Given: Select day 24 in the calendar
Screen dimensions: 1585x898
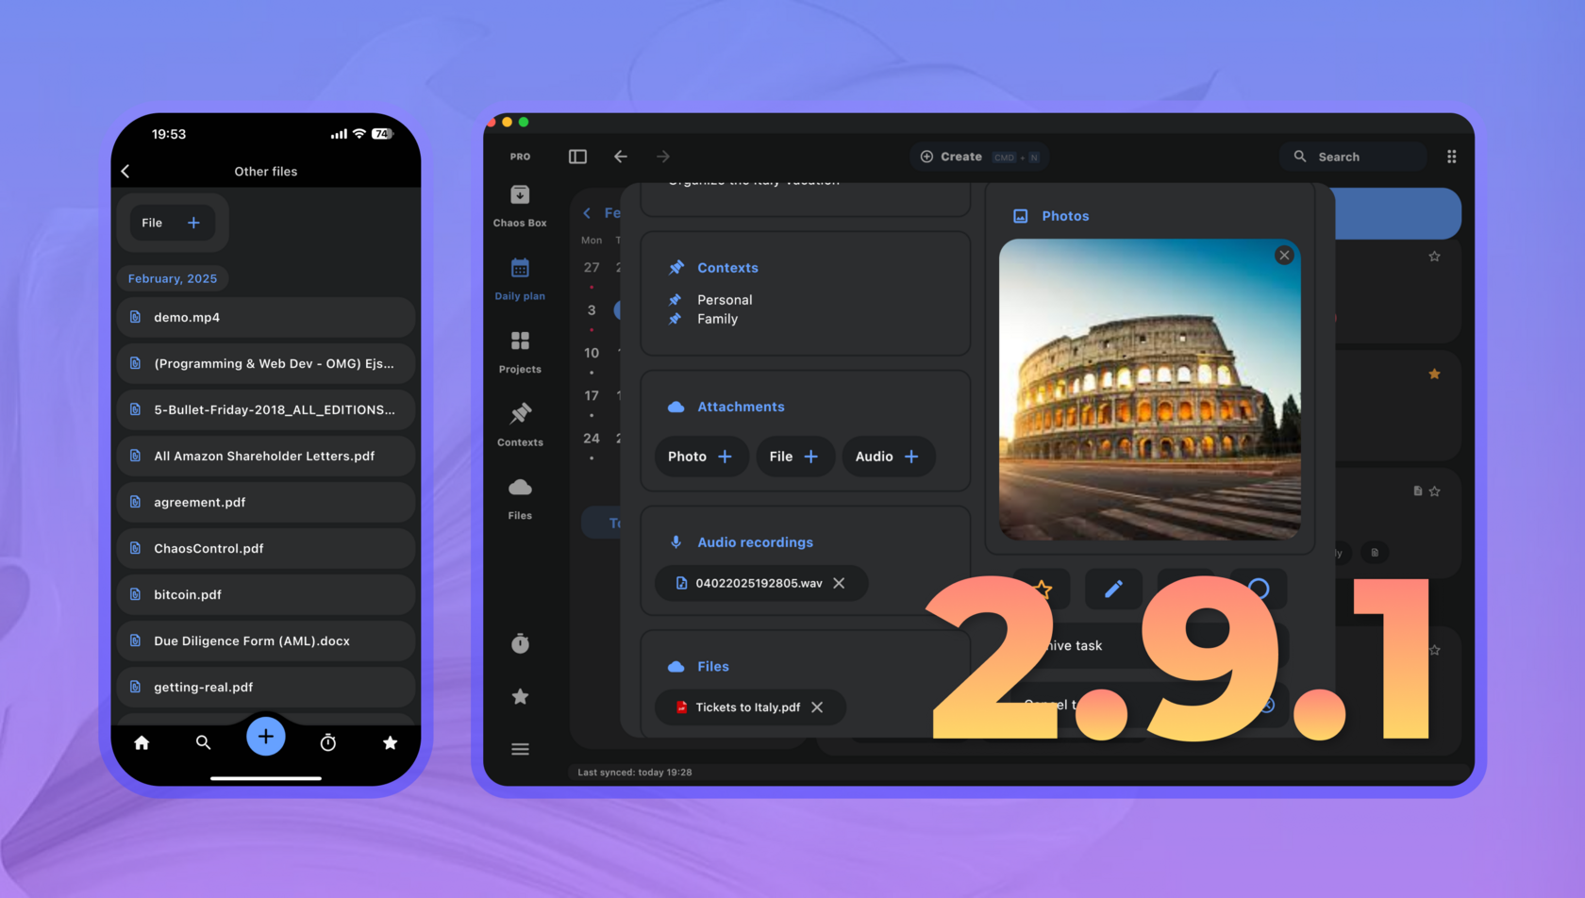Looking at the screenshot, I should pos(592,439).
